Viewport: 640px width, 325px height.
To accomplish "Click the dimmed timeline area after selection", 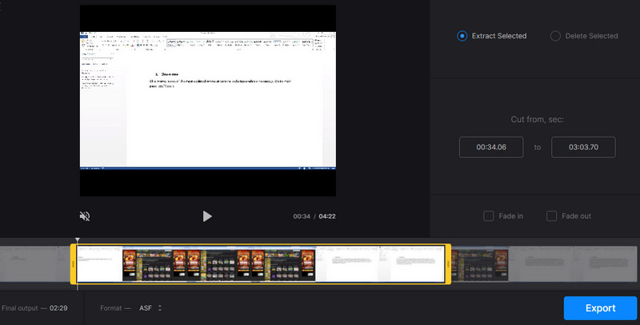I will pos(544,264).
